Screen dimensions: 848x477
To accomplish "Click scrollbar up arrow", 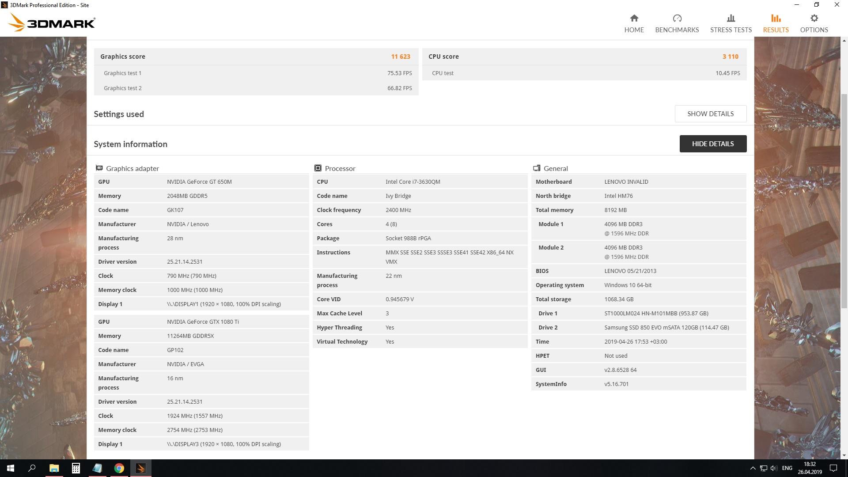I will [844, 41].
